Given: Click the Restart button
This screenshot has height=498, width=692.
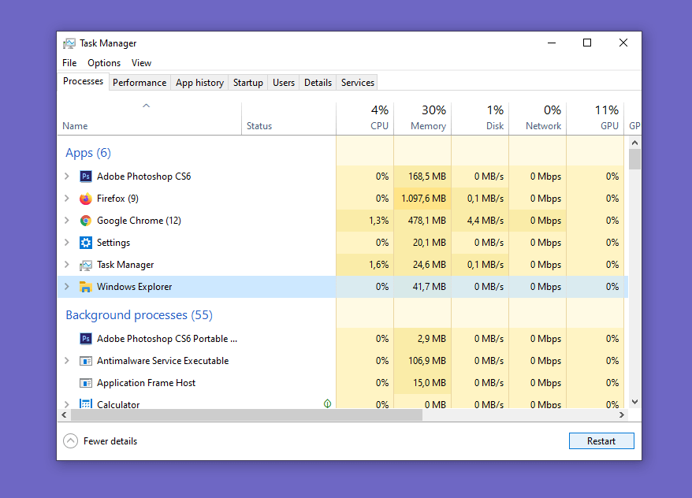Looking at the screenshot, I should click(601, 441).
